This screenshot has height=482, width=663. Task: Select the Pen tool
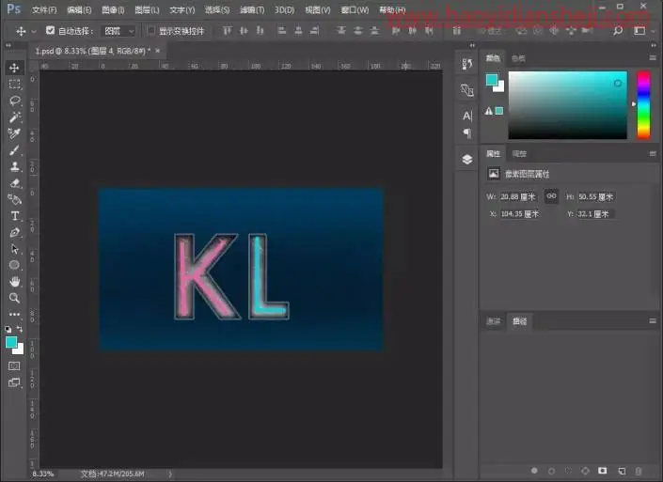point(14,232)
